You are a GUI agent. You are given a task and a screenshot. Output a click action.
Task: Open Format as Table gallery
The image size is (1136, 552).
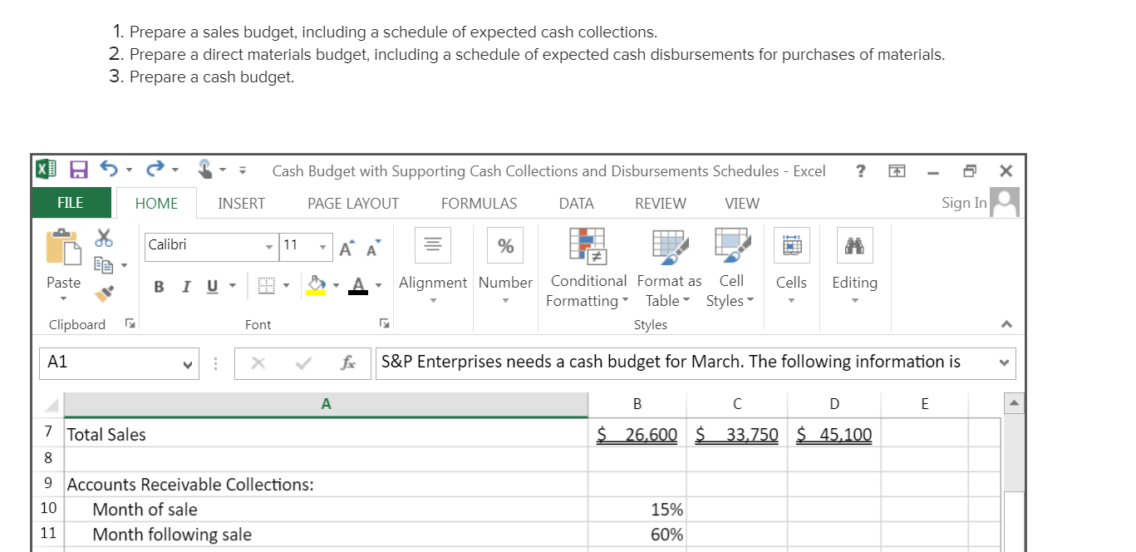669,268
